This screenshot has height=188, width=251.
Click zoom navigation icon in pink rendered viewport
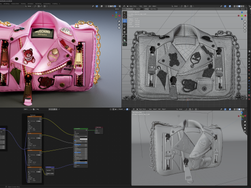tap(119, 21)
